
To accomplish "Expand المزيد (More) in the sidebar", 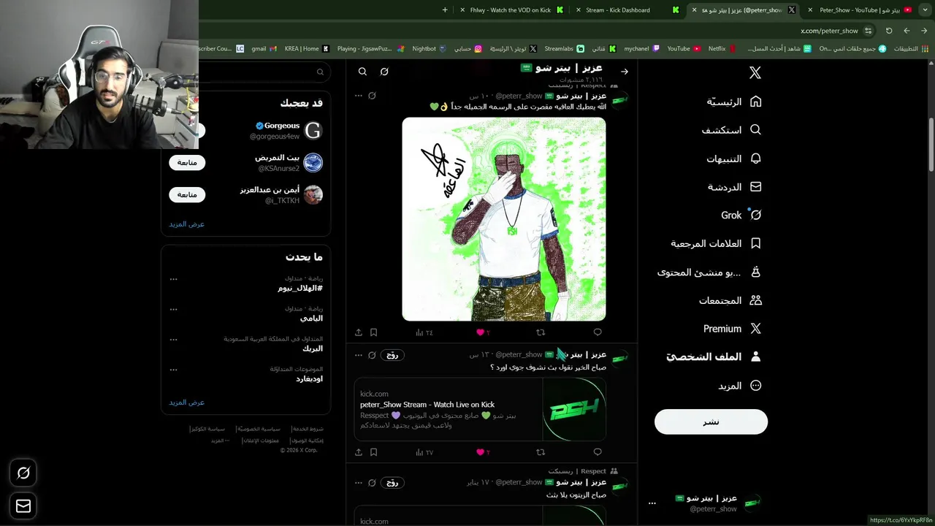I will click(x=740, y=386).
